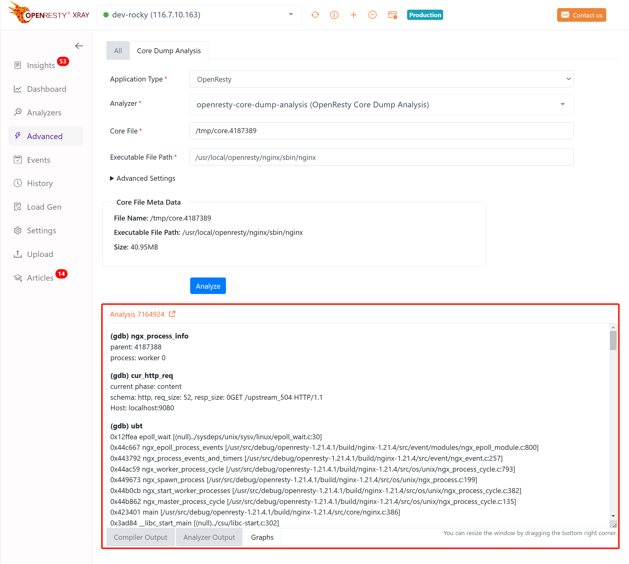Click the blue Analyze button
The image size is (629, 564).
click(208, 286)
